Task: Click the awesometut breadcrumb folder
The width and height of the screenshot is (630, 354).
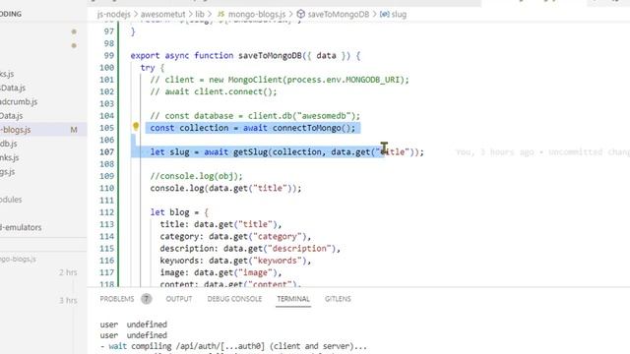Action: (162, 15)
